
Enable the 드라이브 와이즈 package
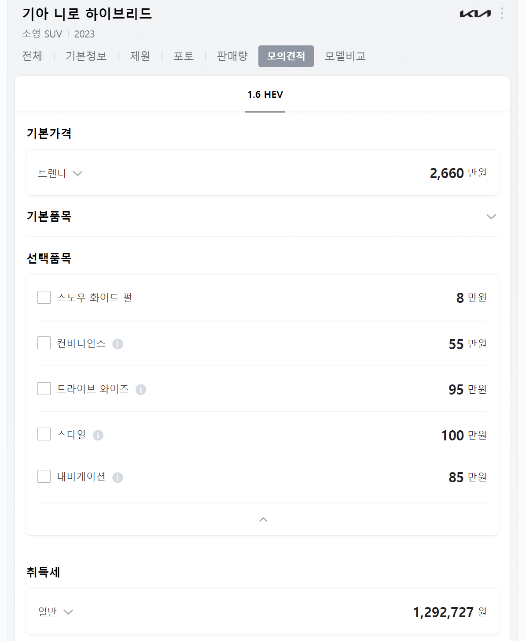(44, 388)
